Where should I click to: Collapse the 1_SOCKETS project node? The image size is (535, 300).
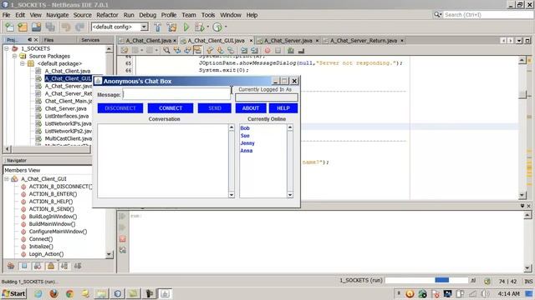pos(7,48)
